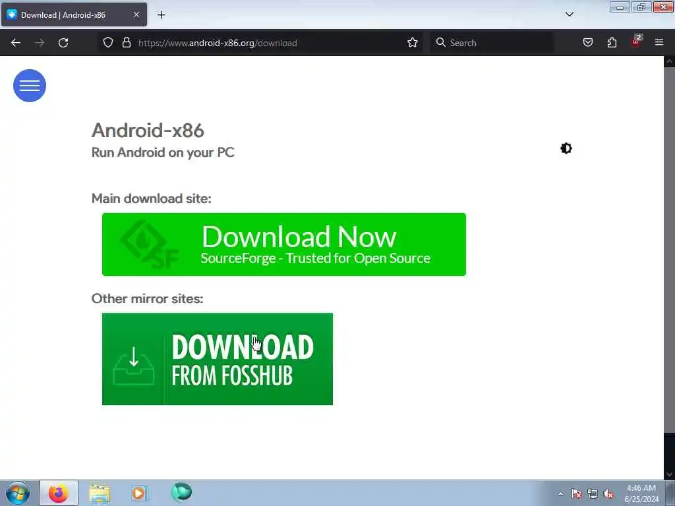Open the Extensions puzzle icon
This screenshot has height=506, width=675.
coord(612,43)
